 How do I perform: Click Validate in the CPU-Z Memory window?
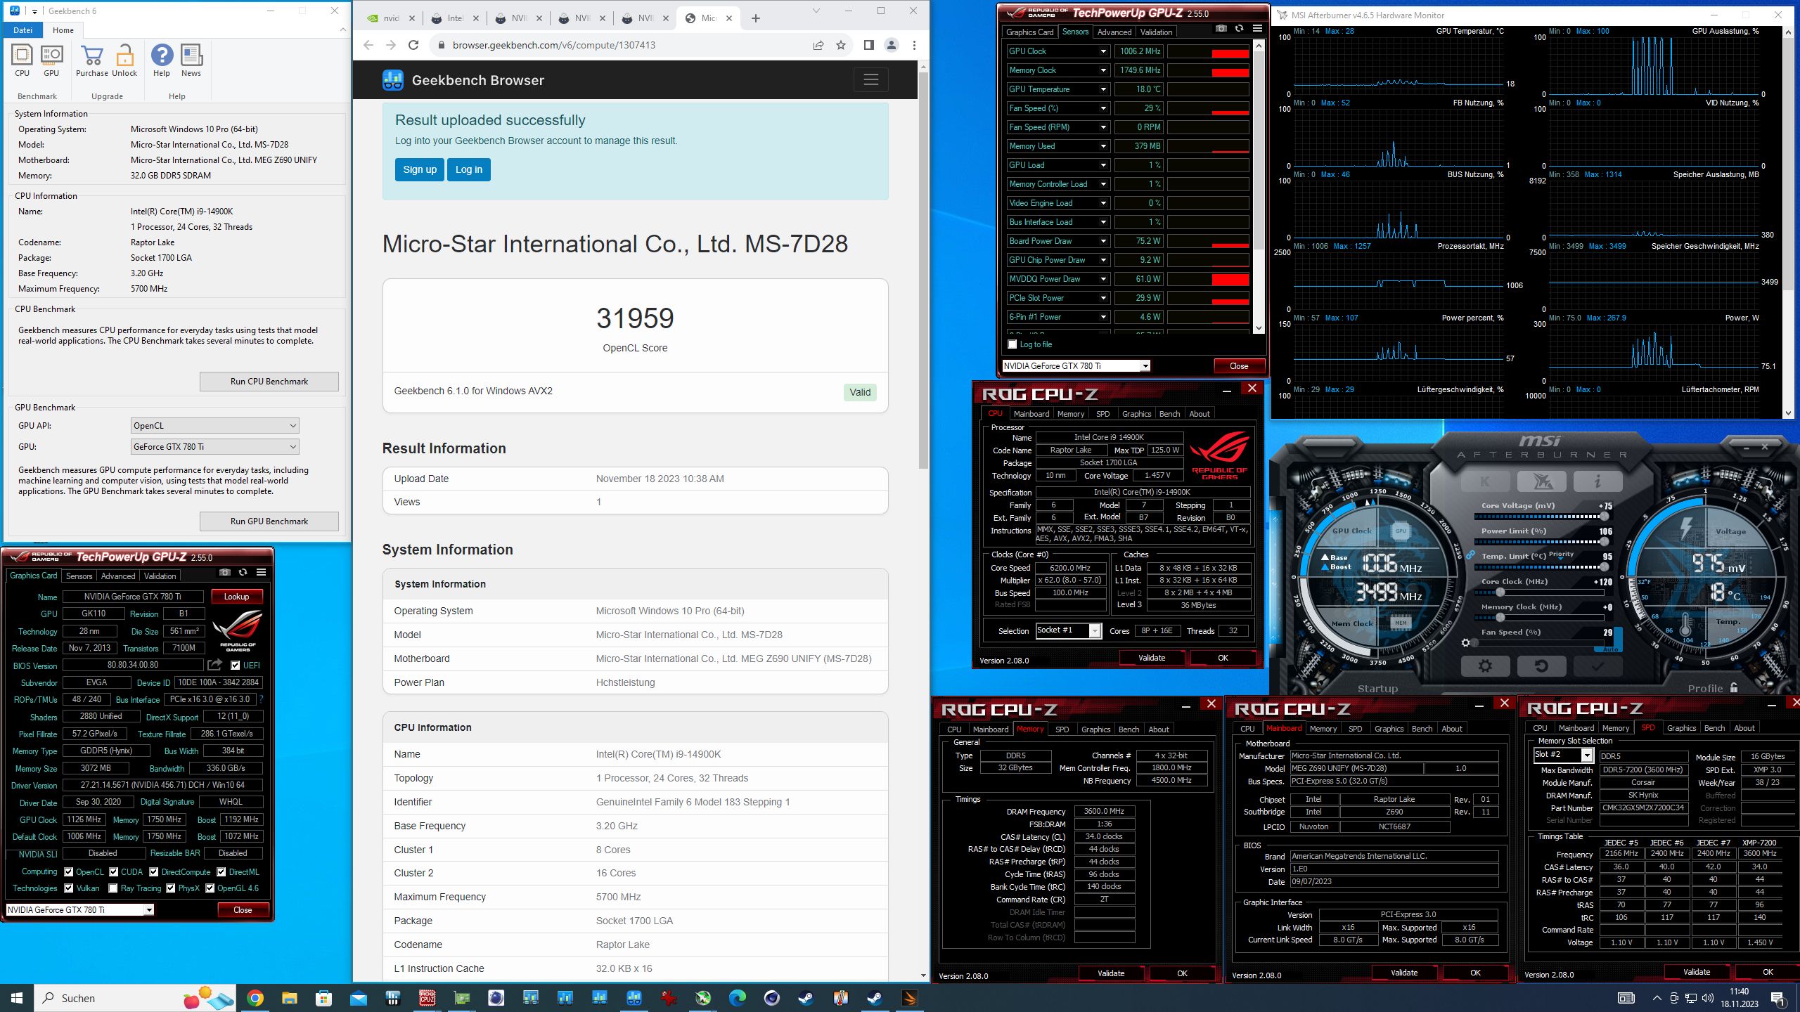pyautogui.click(x=1111, y=973)
